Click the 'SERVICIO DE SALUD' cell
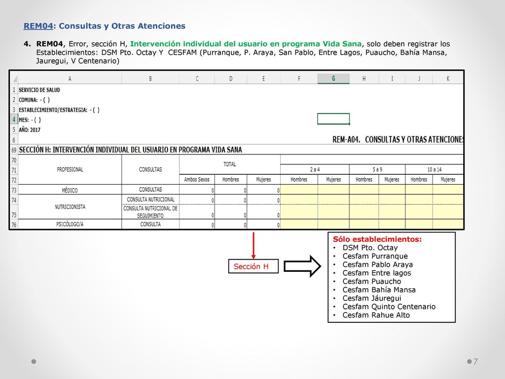505x379 pixels. click(x=39, y=90)
